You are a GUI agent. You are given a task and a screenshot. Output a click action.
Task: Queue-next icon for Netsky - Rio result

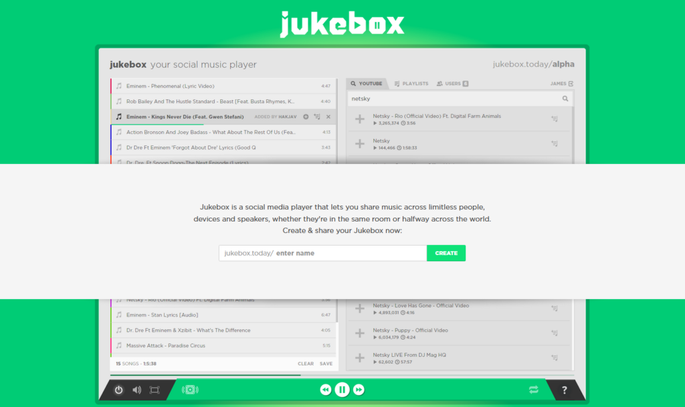555,119
